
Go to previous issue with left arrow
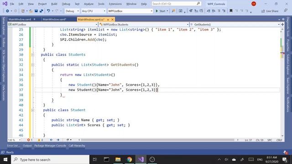tap(52, 140)
